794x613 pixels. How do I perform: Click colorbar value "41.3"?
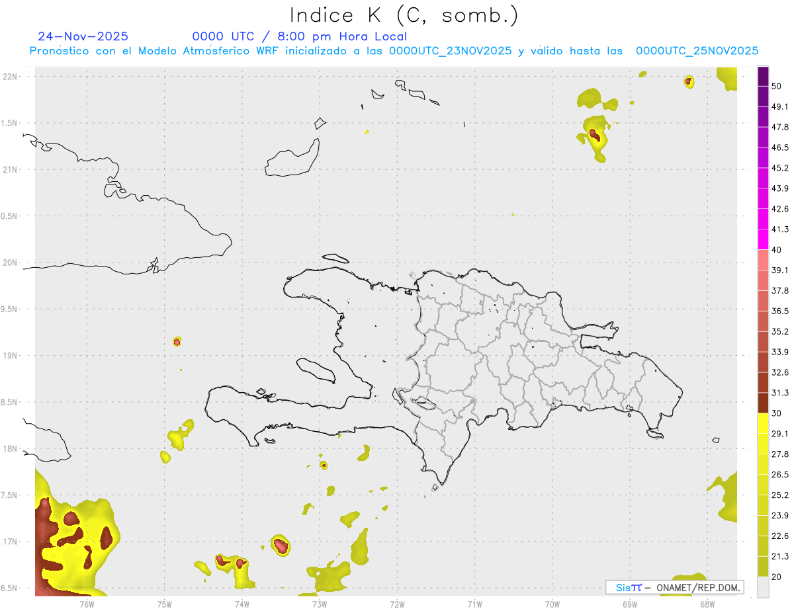pos(780,229)
